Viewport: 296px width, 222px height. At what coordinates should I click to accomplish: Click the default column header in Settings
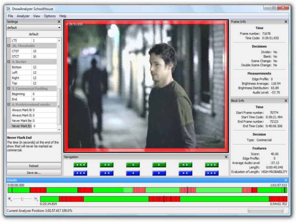pos(34,34)
